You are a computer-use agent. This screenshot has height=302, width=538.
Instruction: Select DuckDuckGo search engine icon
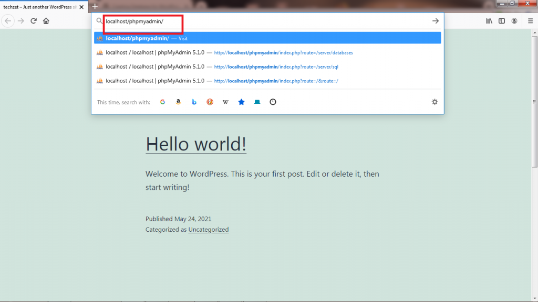210,102
